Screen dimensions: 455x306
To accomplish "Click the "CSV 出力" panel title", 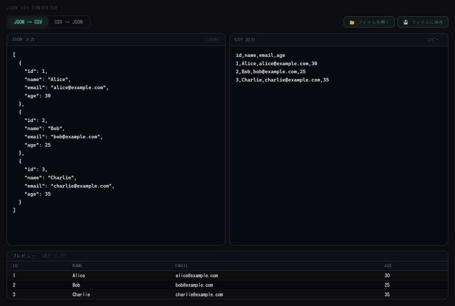I will (x=245, y=40).
